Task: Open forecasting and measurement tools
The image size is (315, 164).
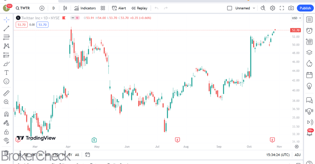Action: coord(7,55)
